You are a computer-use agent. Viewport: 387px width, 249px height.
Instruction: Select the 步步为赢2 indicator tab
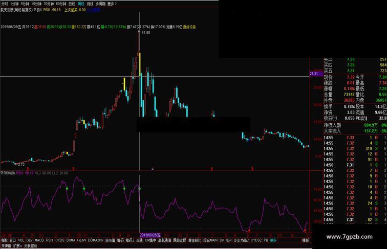click(x=241, y=240)
